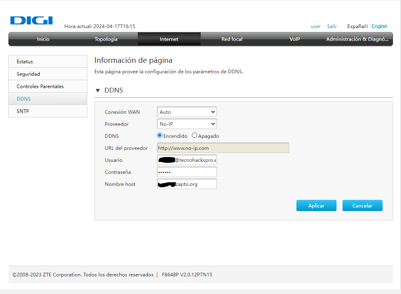Viewport: 401px width, 294px height.
Task: Open the Inicio tab
Action: [x=43, y=39]
